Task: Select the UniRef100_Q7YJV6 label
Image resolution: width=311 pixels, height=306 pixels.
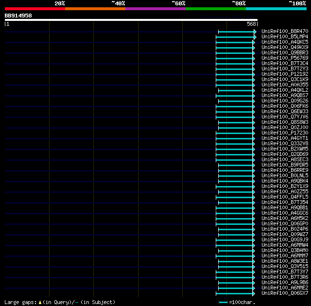Action: (x=285, y=117)
